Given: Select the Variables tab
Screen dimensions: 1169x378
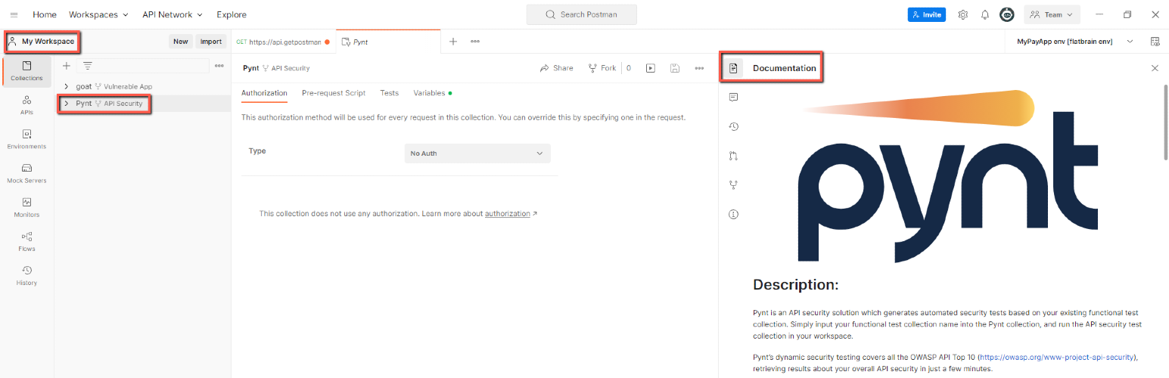Looking at the screenshot, I should [432, 93].
